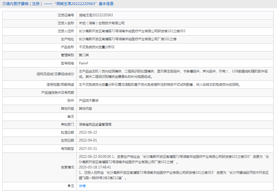Click the 审批部门 row label
Viewport: 277px width, 193px height.
(67, 125)
